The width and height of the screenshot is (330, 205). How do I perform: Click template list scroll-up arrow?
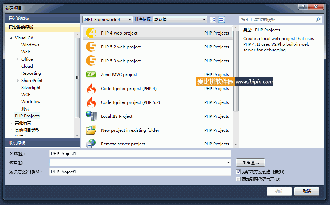pyautogui.click(x=236, y=28)
